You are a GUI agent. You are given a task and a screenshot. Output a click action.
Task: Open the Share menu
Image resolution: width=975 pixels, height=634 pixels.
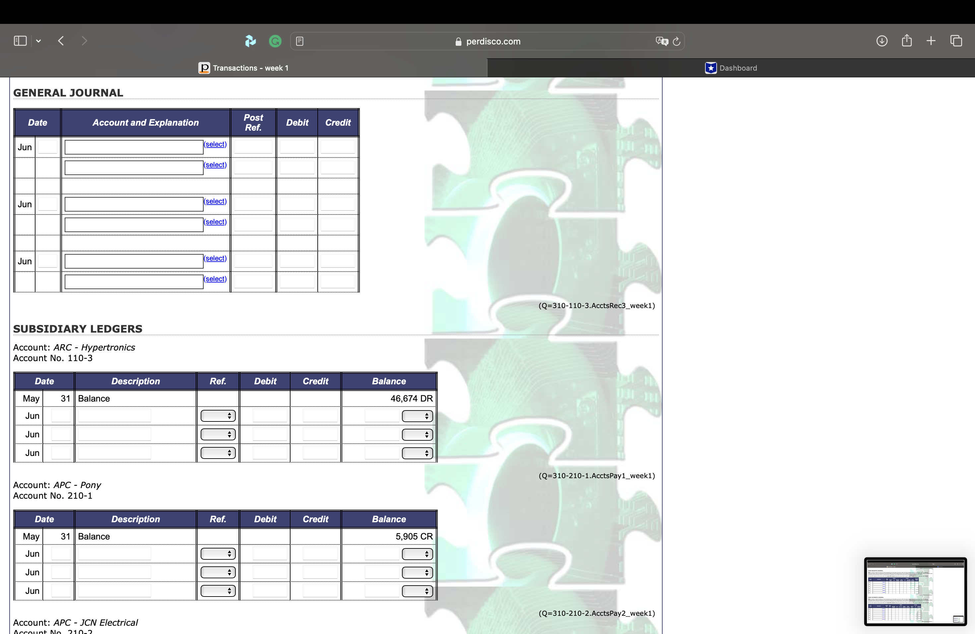click(907, 40)
